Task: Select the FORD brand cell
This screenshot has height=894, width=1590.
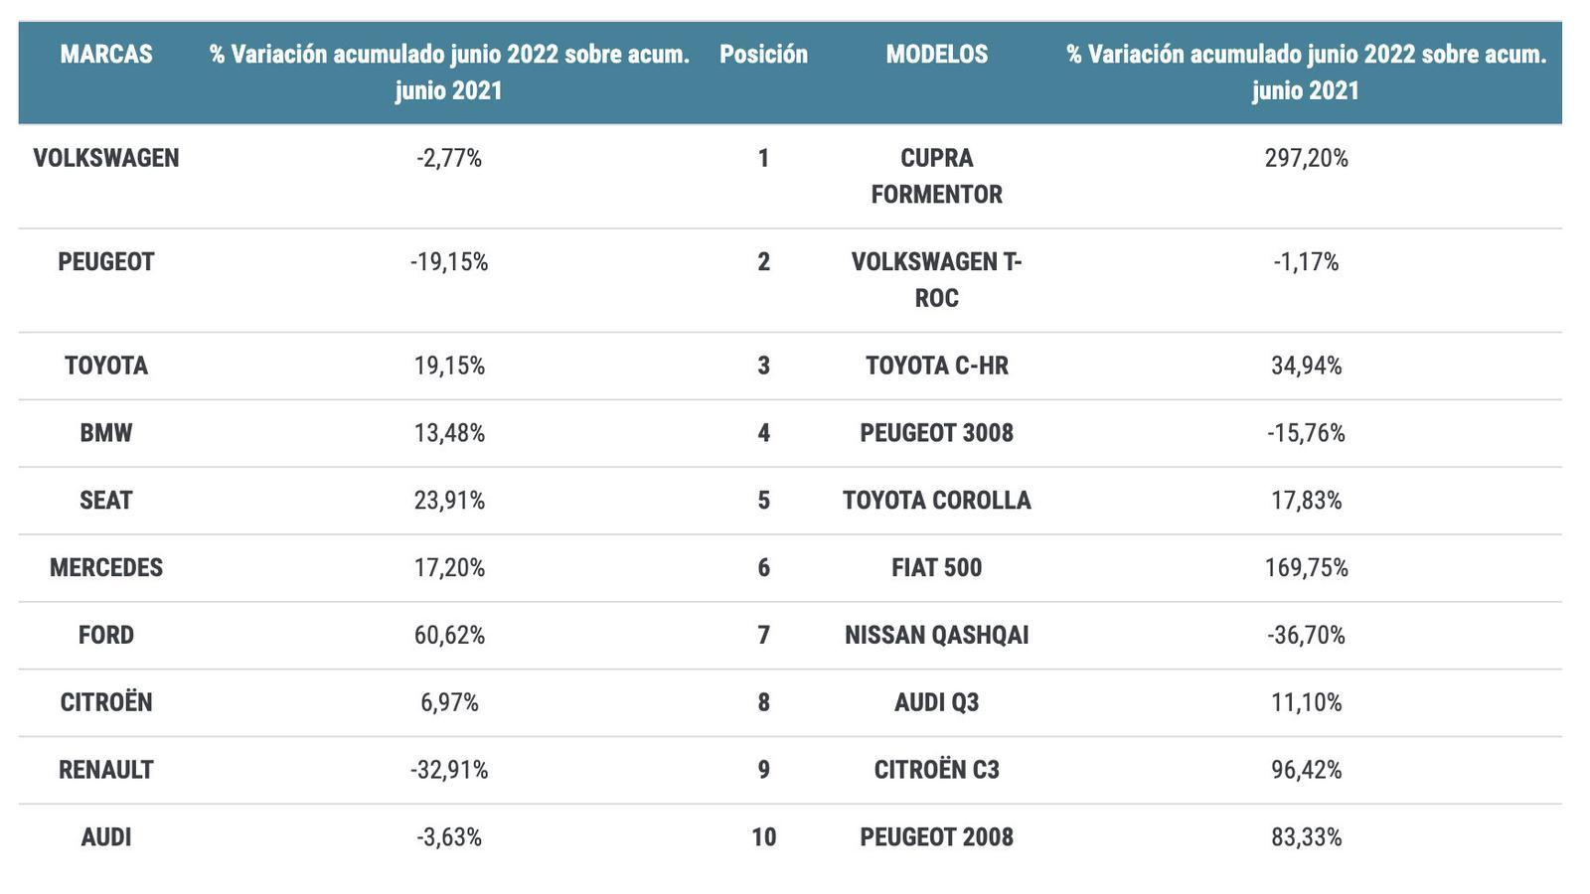Action: point(106,635)
